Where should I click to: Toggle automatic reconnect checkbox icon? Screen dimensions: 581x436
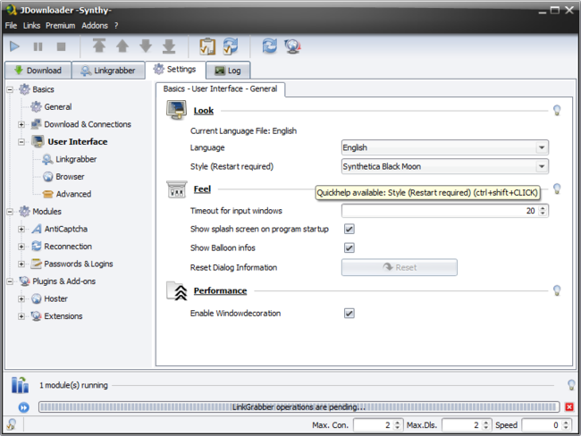(231, 46)
